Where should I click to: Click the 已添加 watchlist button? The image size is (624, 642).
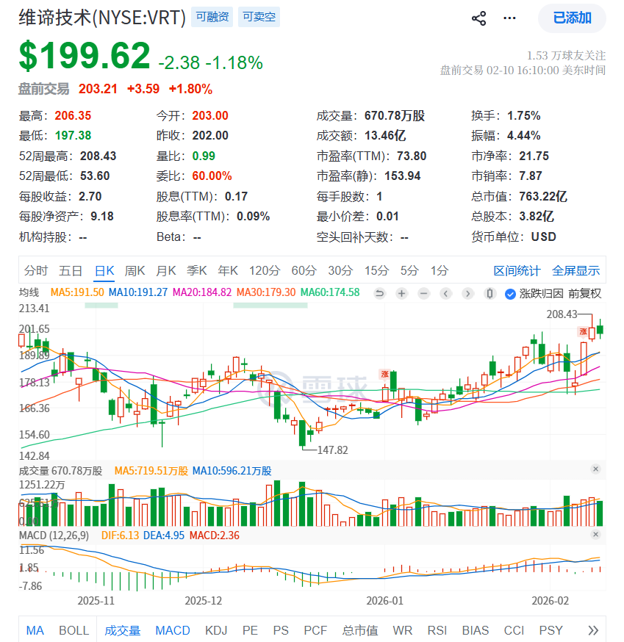click(572, 18)
